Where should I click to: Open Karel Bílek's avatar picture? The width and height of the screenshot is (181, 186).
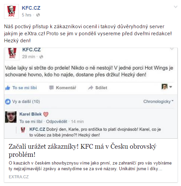(11, 117)
